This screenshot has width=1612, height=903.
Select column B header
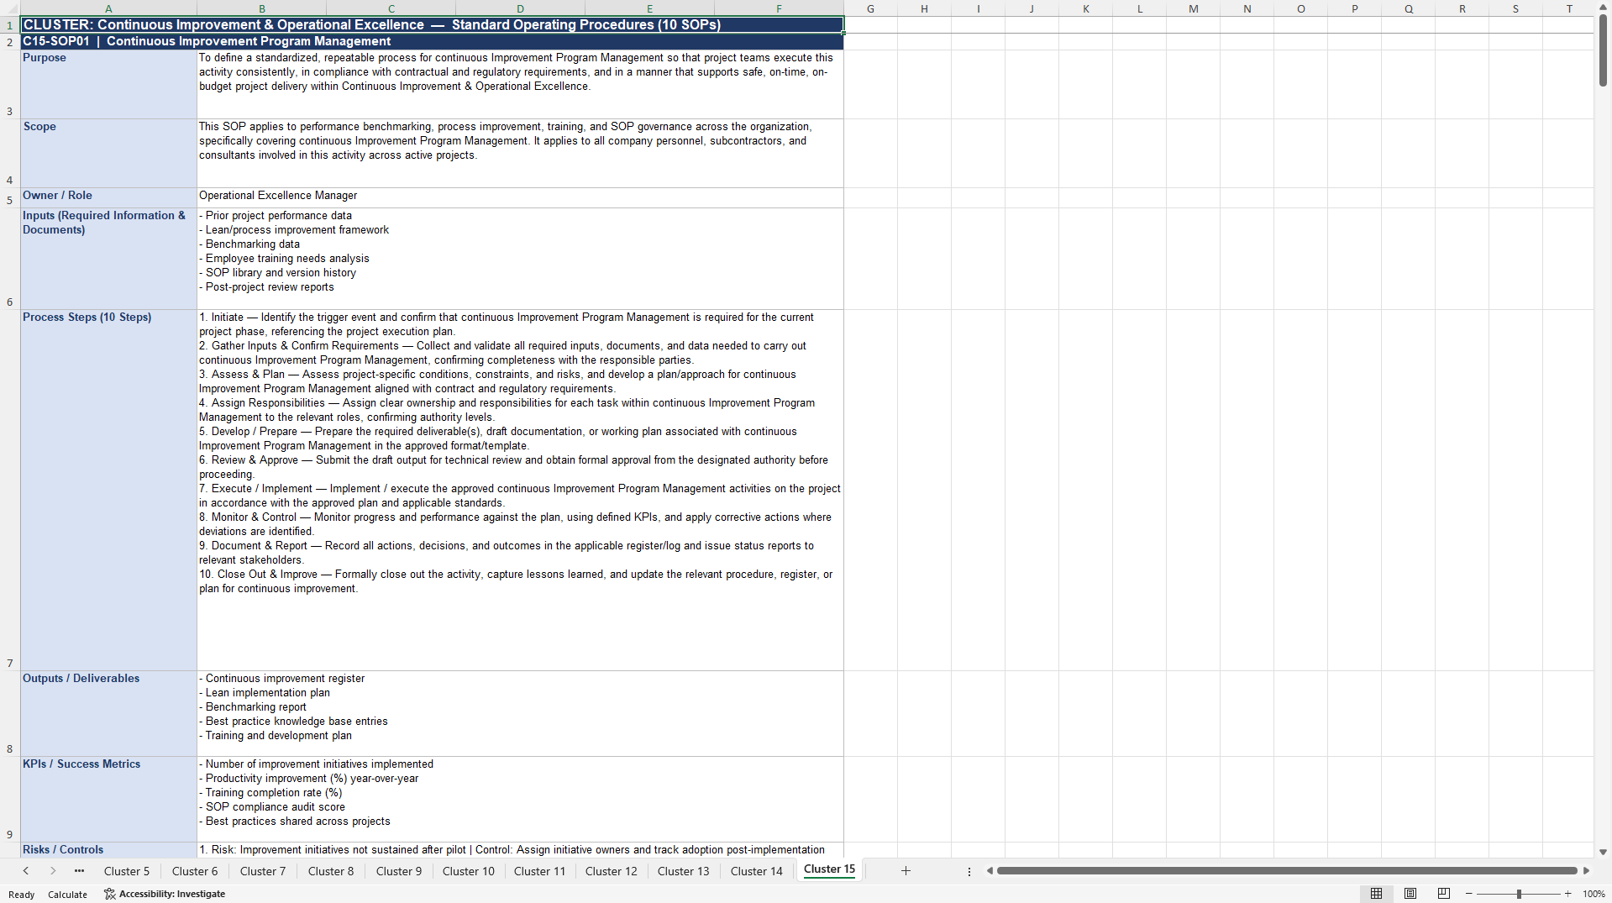261,8
